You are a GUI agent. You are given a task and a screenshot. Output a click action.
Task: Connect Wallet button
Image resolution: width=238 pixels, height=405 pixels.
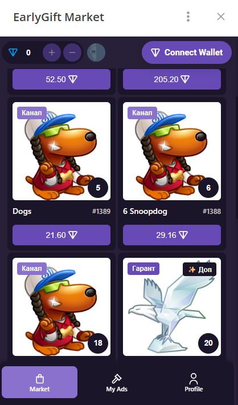tap(187, 52)
